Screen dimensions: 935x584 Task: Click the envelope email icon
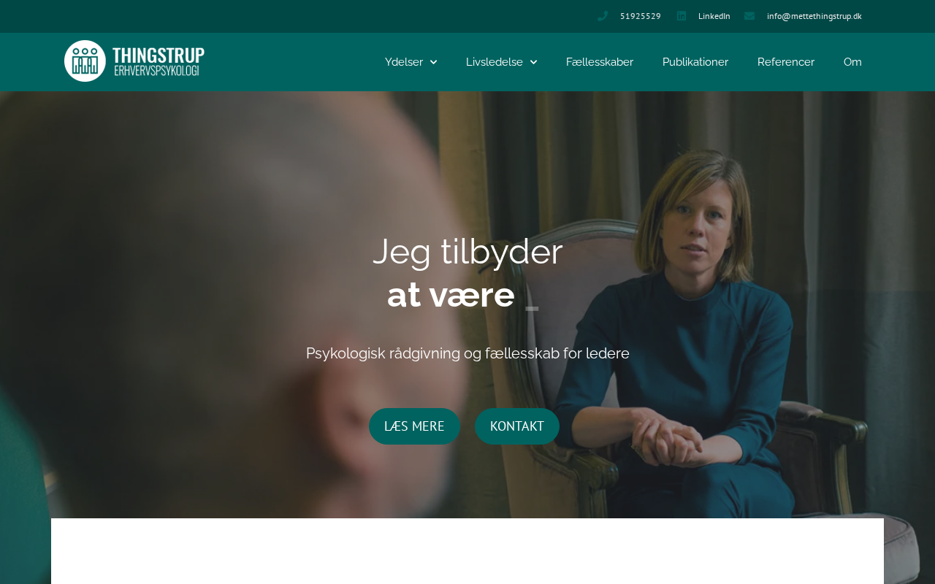(x=749, y=16)
